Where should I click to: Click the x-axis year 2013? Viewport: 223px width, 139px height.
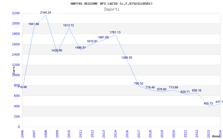(x=104, y=134)
